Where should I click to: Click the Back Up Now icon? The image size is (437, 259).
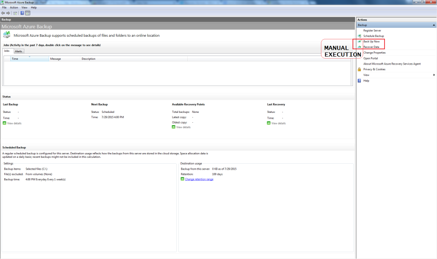coord(359,41)
